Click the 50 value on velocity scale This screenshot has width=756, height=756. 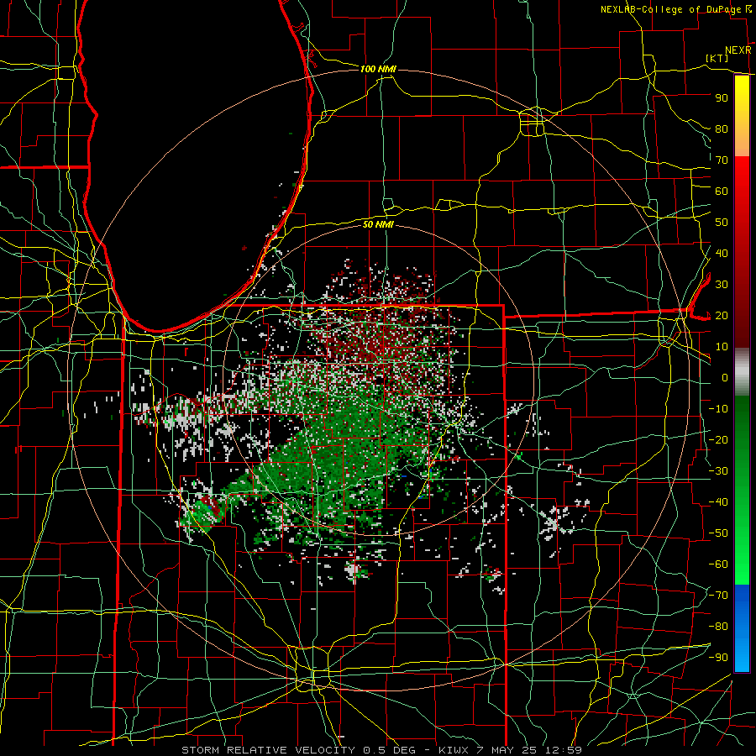[x=722, y=223]
